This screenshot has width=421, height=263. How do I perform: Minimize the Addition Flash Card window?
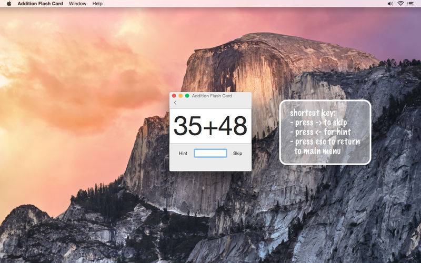181,96
